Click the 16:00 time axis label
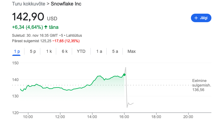 (124, 117)
